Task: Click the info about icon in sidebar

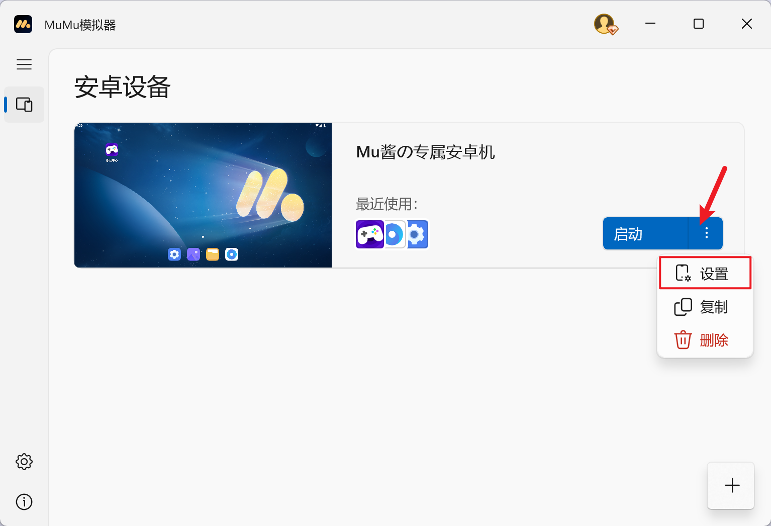Action: (x=24, y=501)
